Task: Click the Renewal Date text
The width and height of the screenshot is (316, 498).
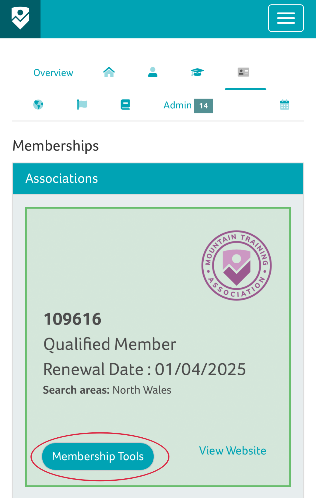Action: click(145, 369)
